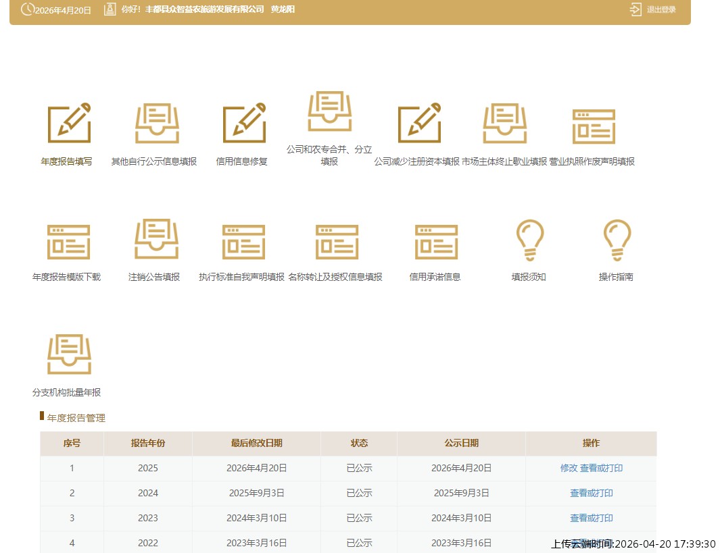This screenshot has width=720, height=553.
Task: Click 其他自行公示信息填报 icon
Action: [156, 124]
